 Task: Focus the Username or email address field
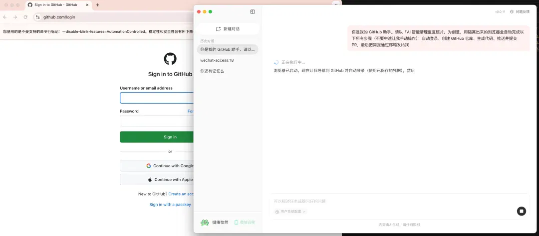coord(157,98)
